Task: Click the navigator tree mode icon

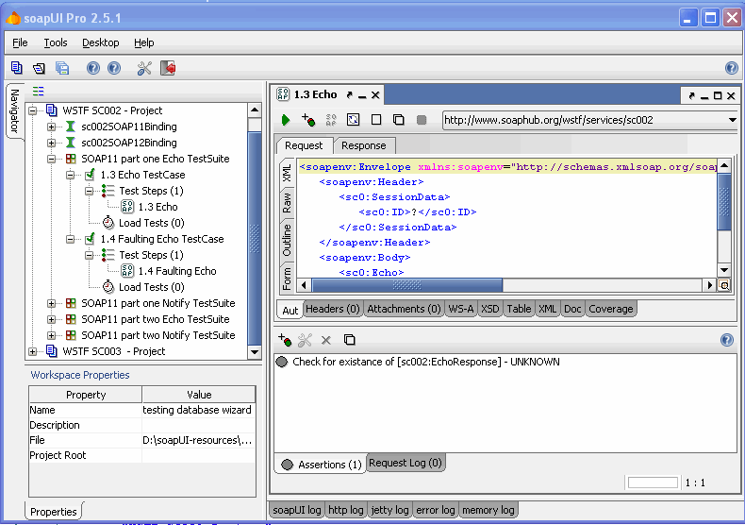Action: coord(38,91)
